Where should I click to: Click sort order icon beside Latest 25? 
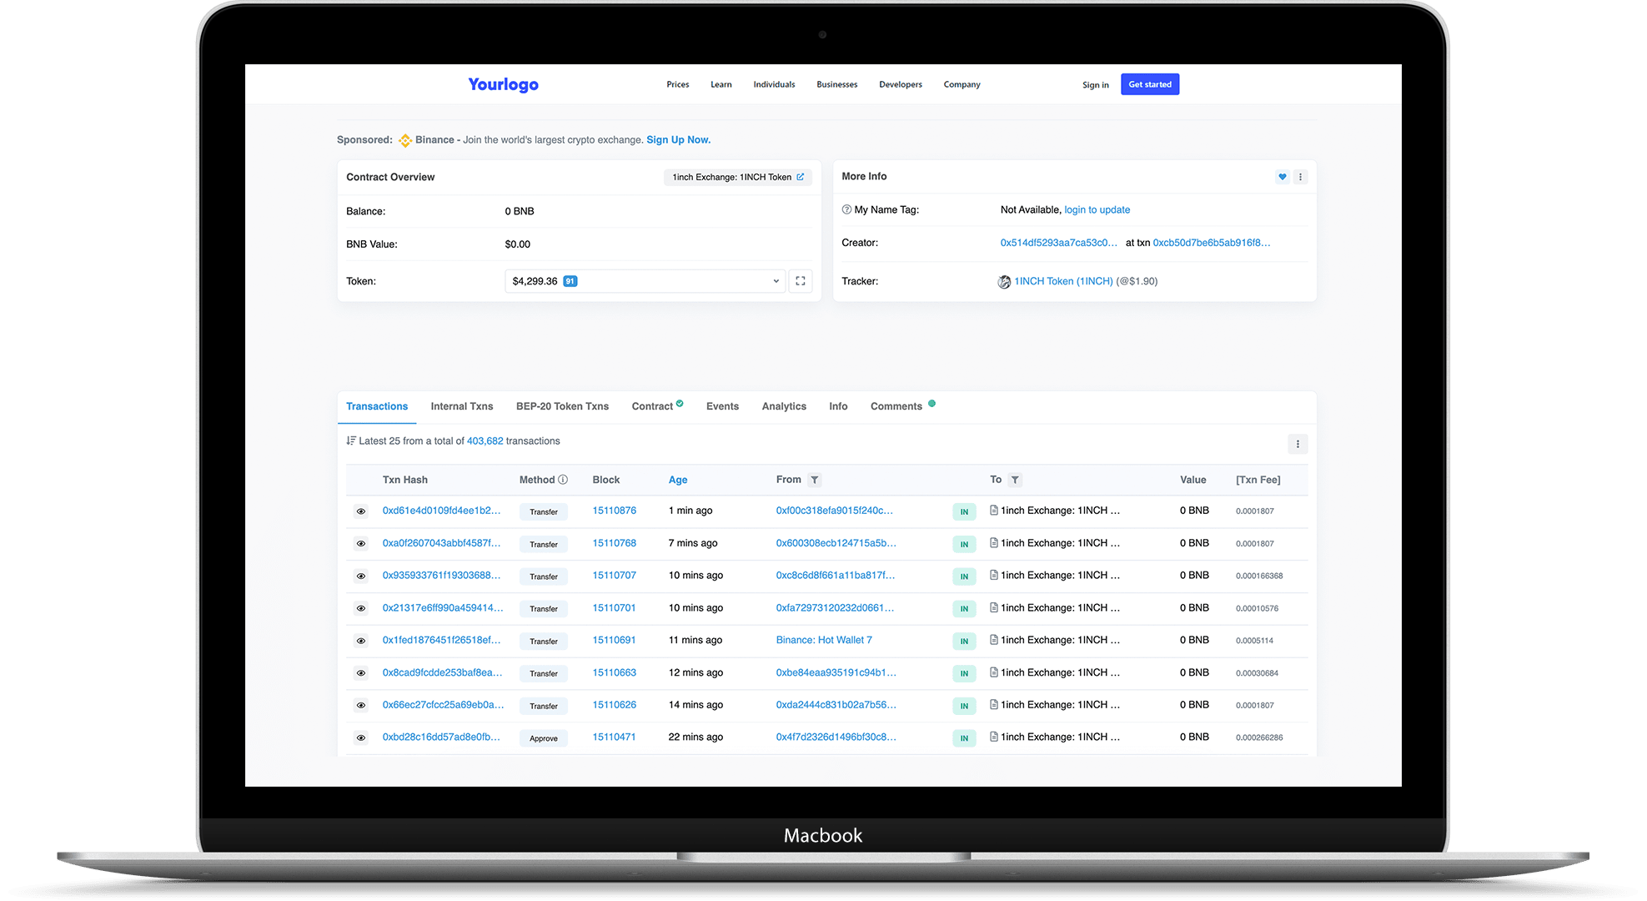point(351,440)
